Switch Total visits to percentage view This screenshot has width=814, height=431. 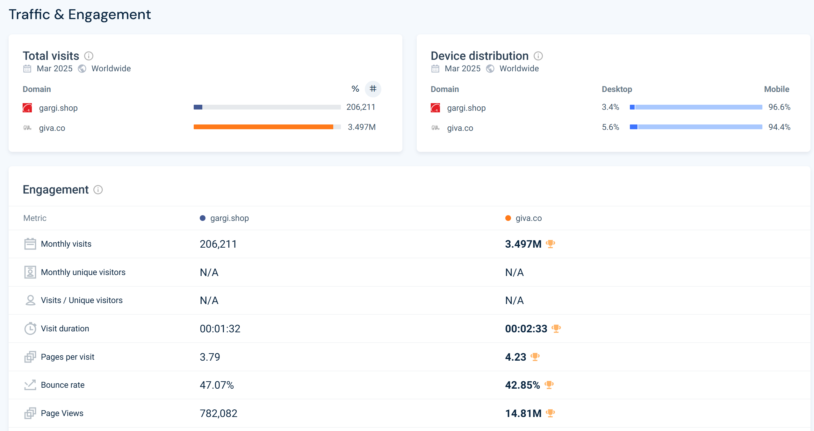click(355, 89)
